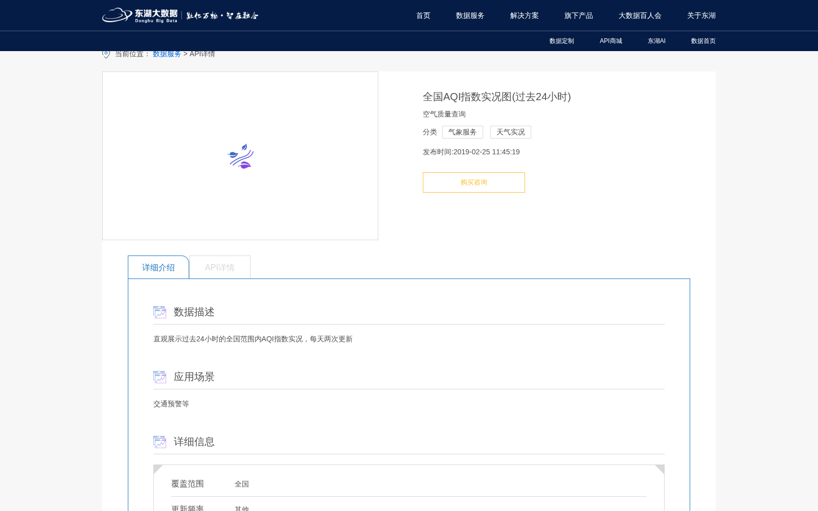
Task: Select the 气象服务 category tag
Action: click(463, 132)
